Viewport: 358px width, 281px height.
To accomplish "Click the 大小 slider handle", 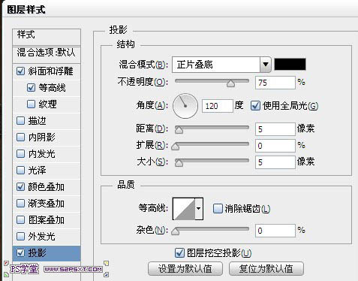I will (179, 163).
